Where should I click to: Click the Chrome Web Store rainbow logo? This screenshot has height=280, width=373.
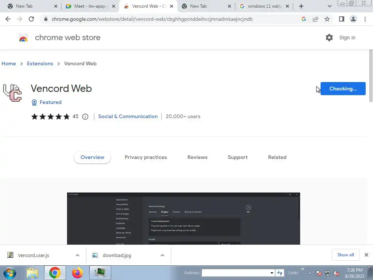click(23, 38)
